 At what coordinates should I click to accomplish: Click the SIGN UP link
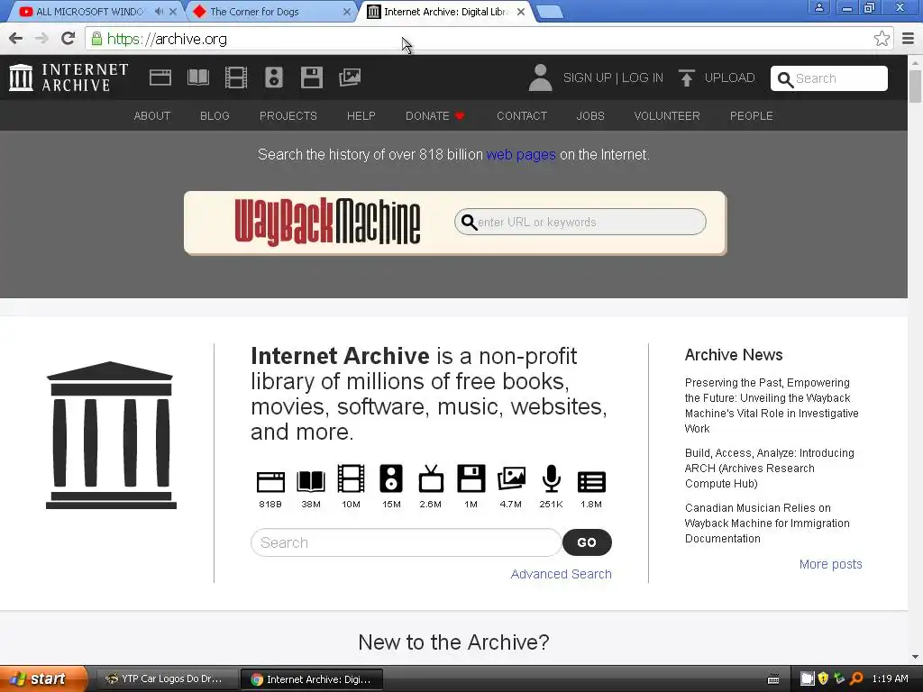point(588,77)
